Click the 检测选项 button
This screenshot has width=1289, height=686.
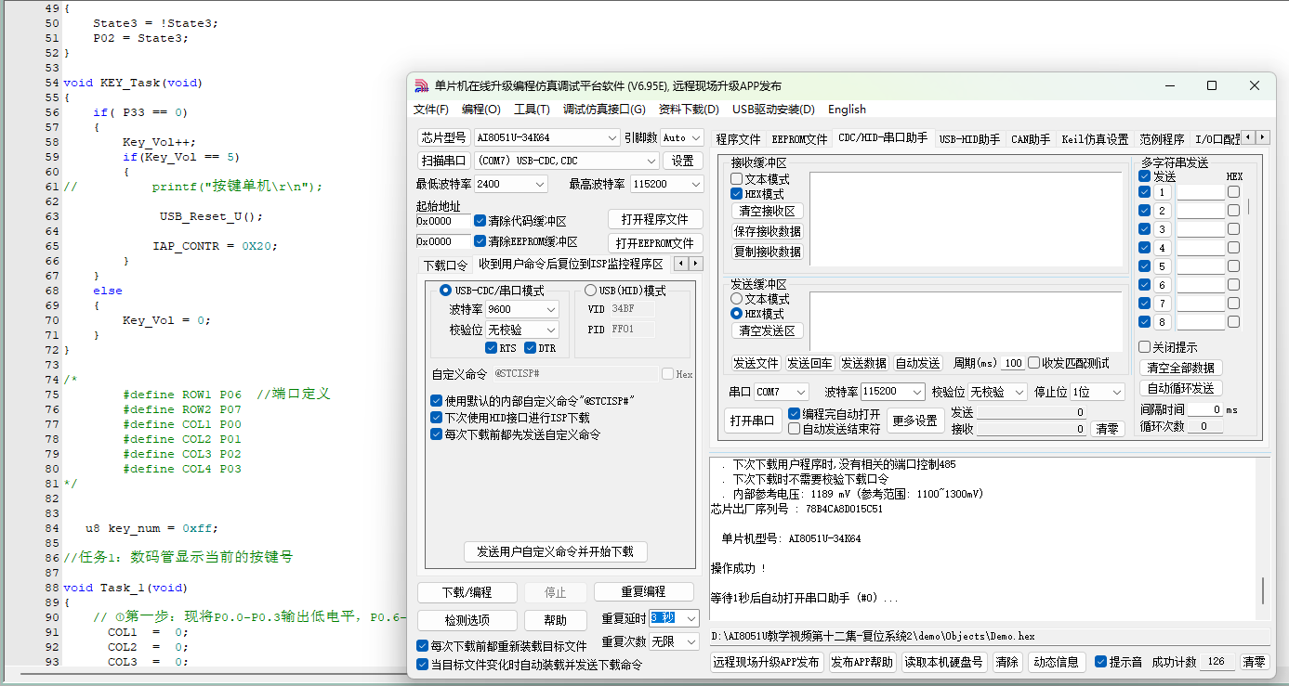pos(467,620)
